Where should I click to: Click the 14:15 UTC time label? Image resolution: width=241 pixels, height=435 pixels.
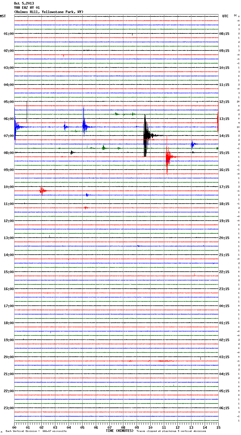[224, 136]
